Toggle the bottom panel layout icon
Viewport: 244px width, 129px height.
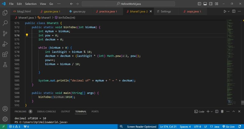[x=205, y=4]
